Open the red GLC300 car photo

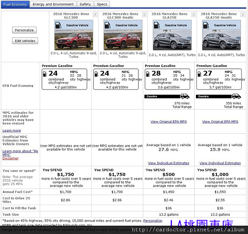[74, 40]
